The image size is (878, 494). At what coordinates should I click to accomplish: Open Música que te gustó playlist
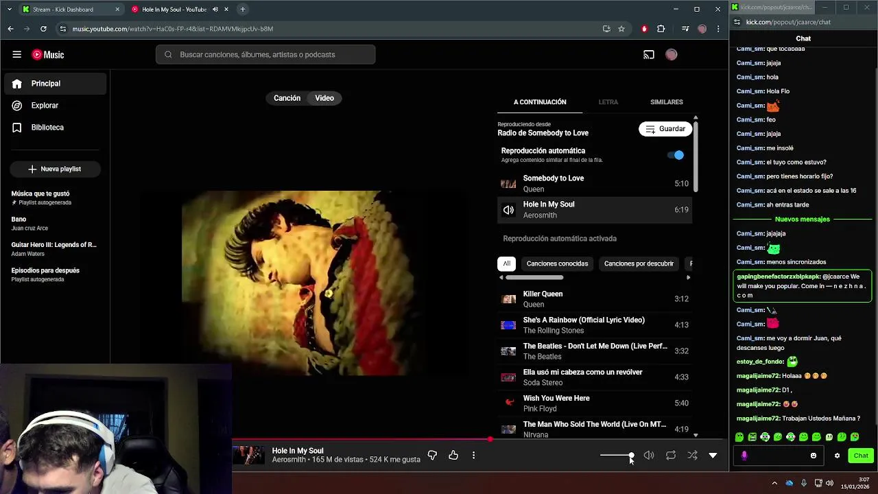coord(55,198)
